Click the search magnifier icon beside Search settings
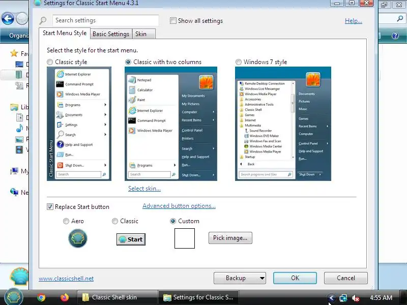 click(x=43, y=20)
